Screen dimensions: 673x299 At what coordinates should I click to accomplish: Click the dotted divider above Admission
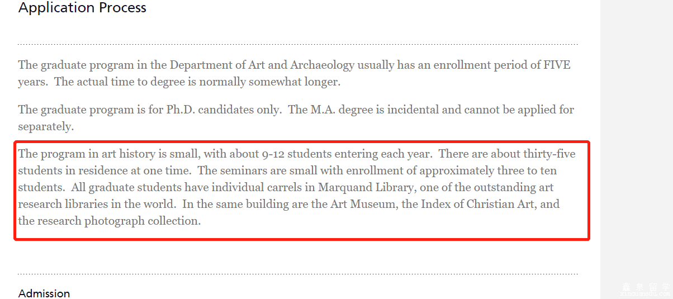(297, 274)
